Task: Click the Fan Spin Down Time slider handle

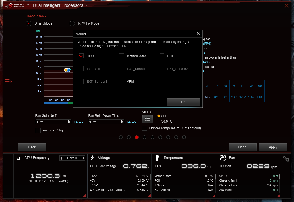Action: [x=94, y=122]
